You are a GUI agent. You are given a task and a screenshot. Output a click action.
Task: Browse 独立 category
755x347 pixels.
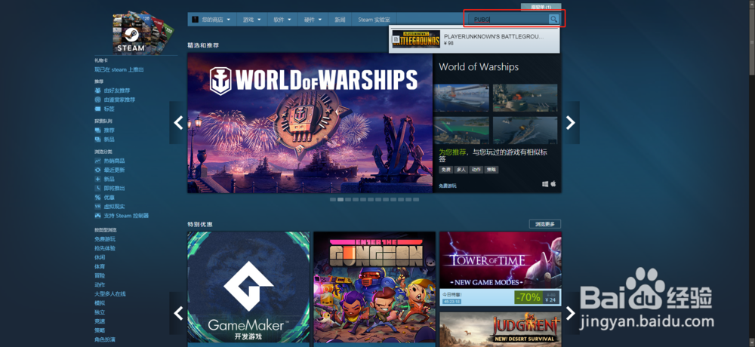pyautogui.click(x=100, y=312)
